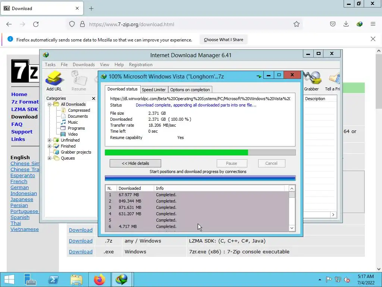Open a new Firefox tab with plus

point(91,9)
